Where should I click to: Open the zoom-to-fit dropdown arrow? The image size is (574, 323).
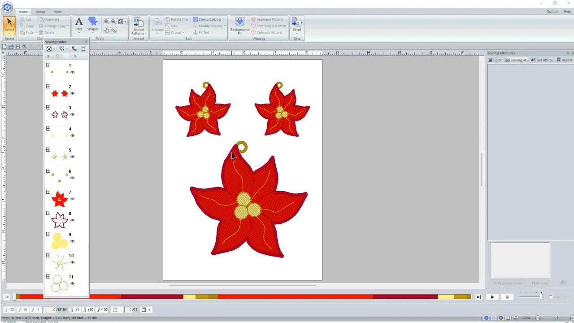[x=126, y=22]
